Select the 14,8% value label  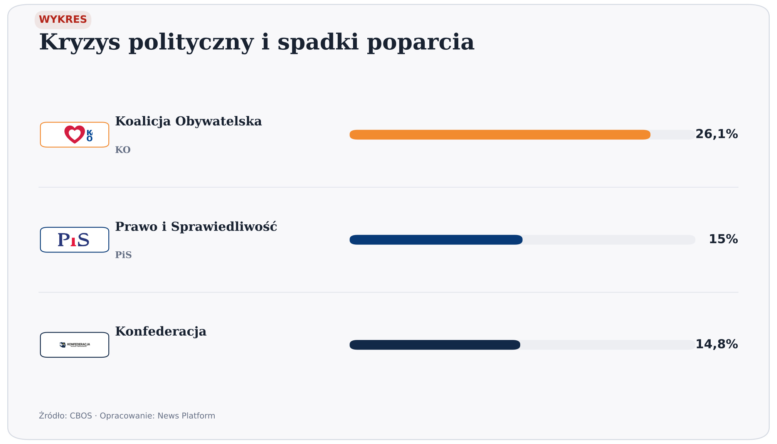click(x=716, y=345)
